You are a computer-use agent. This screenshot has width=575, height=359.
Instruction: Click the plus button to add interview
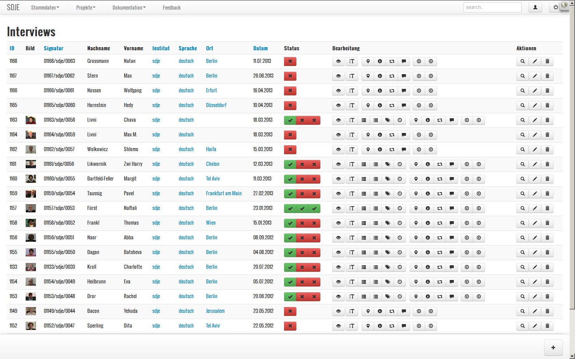point(553,347)
